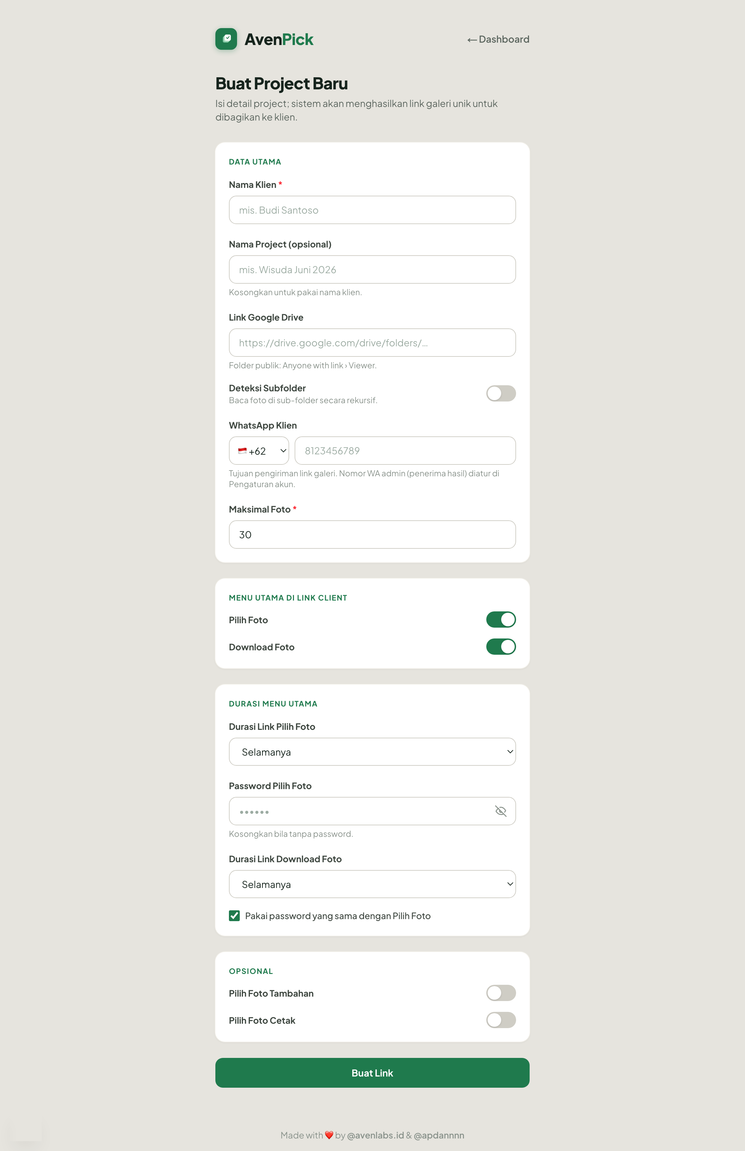745x1151 pixels.
Task: Uncheck Pakai password yang sama checkbox
Action: coord(234,915)
